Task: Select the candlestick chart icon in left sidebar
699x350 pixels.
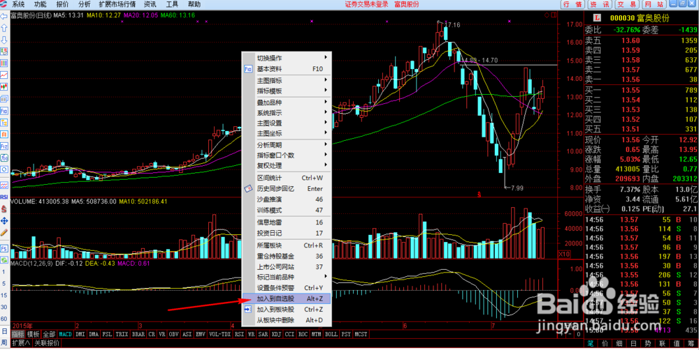Action: 4,86
